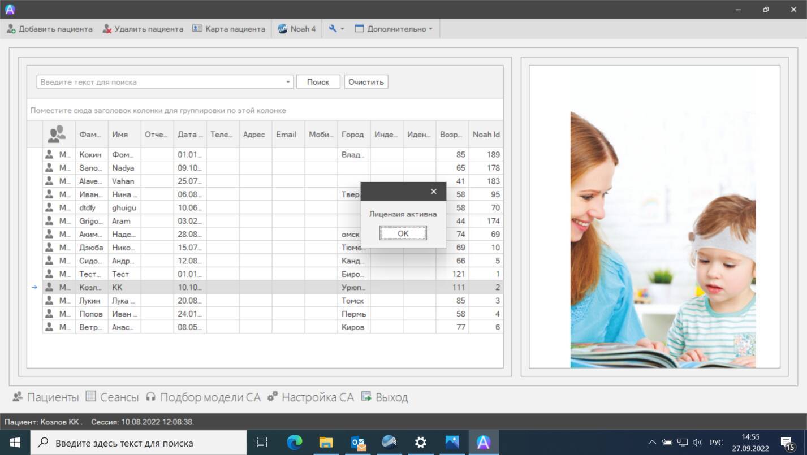Expand the search text combo box arrow
This screenshot has height=455, width=807.
click(x=288, y=82)
